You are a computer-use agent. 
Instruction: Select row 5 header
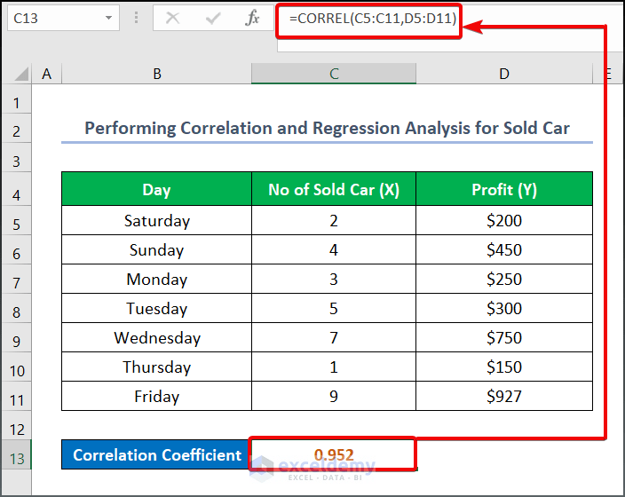(16, 220)
